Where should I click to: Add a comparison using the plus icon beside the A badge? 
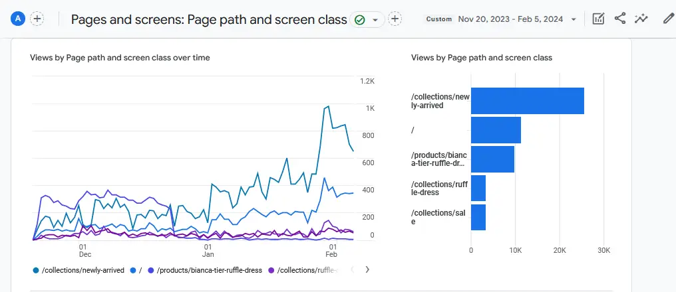pos(37,19)
